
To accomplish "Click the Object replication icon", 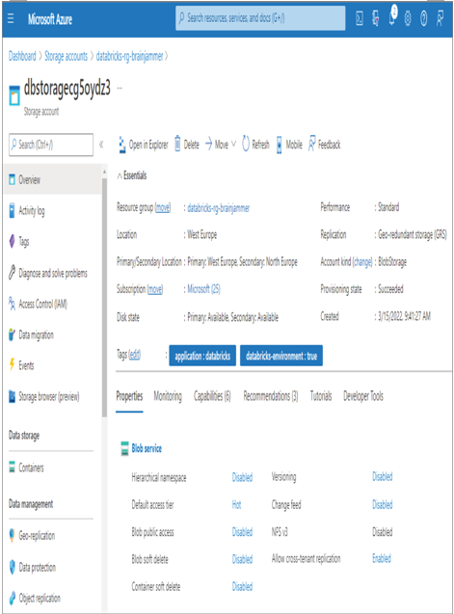I will (13, 598).
